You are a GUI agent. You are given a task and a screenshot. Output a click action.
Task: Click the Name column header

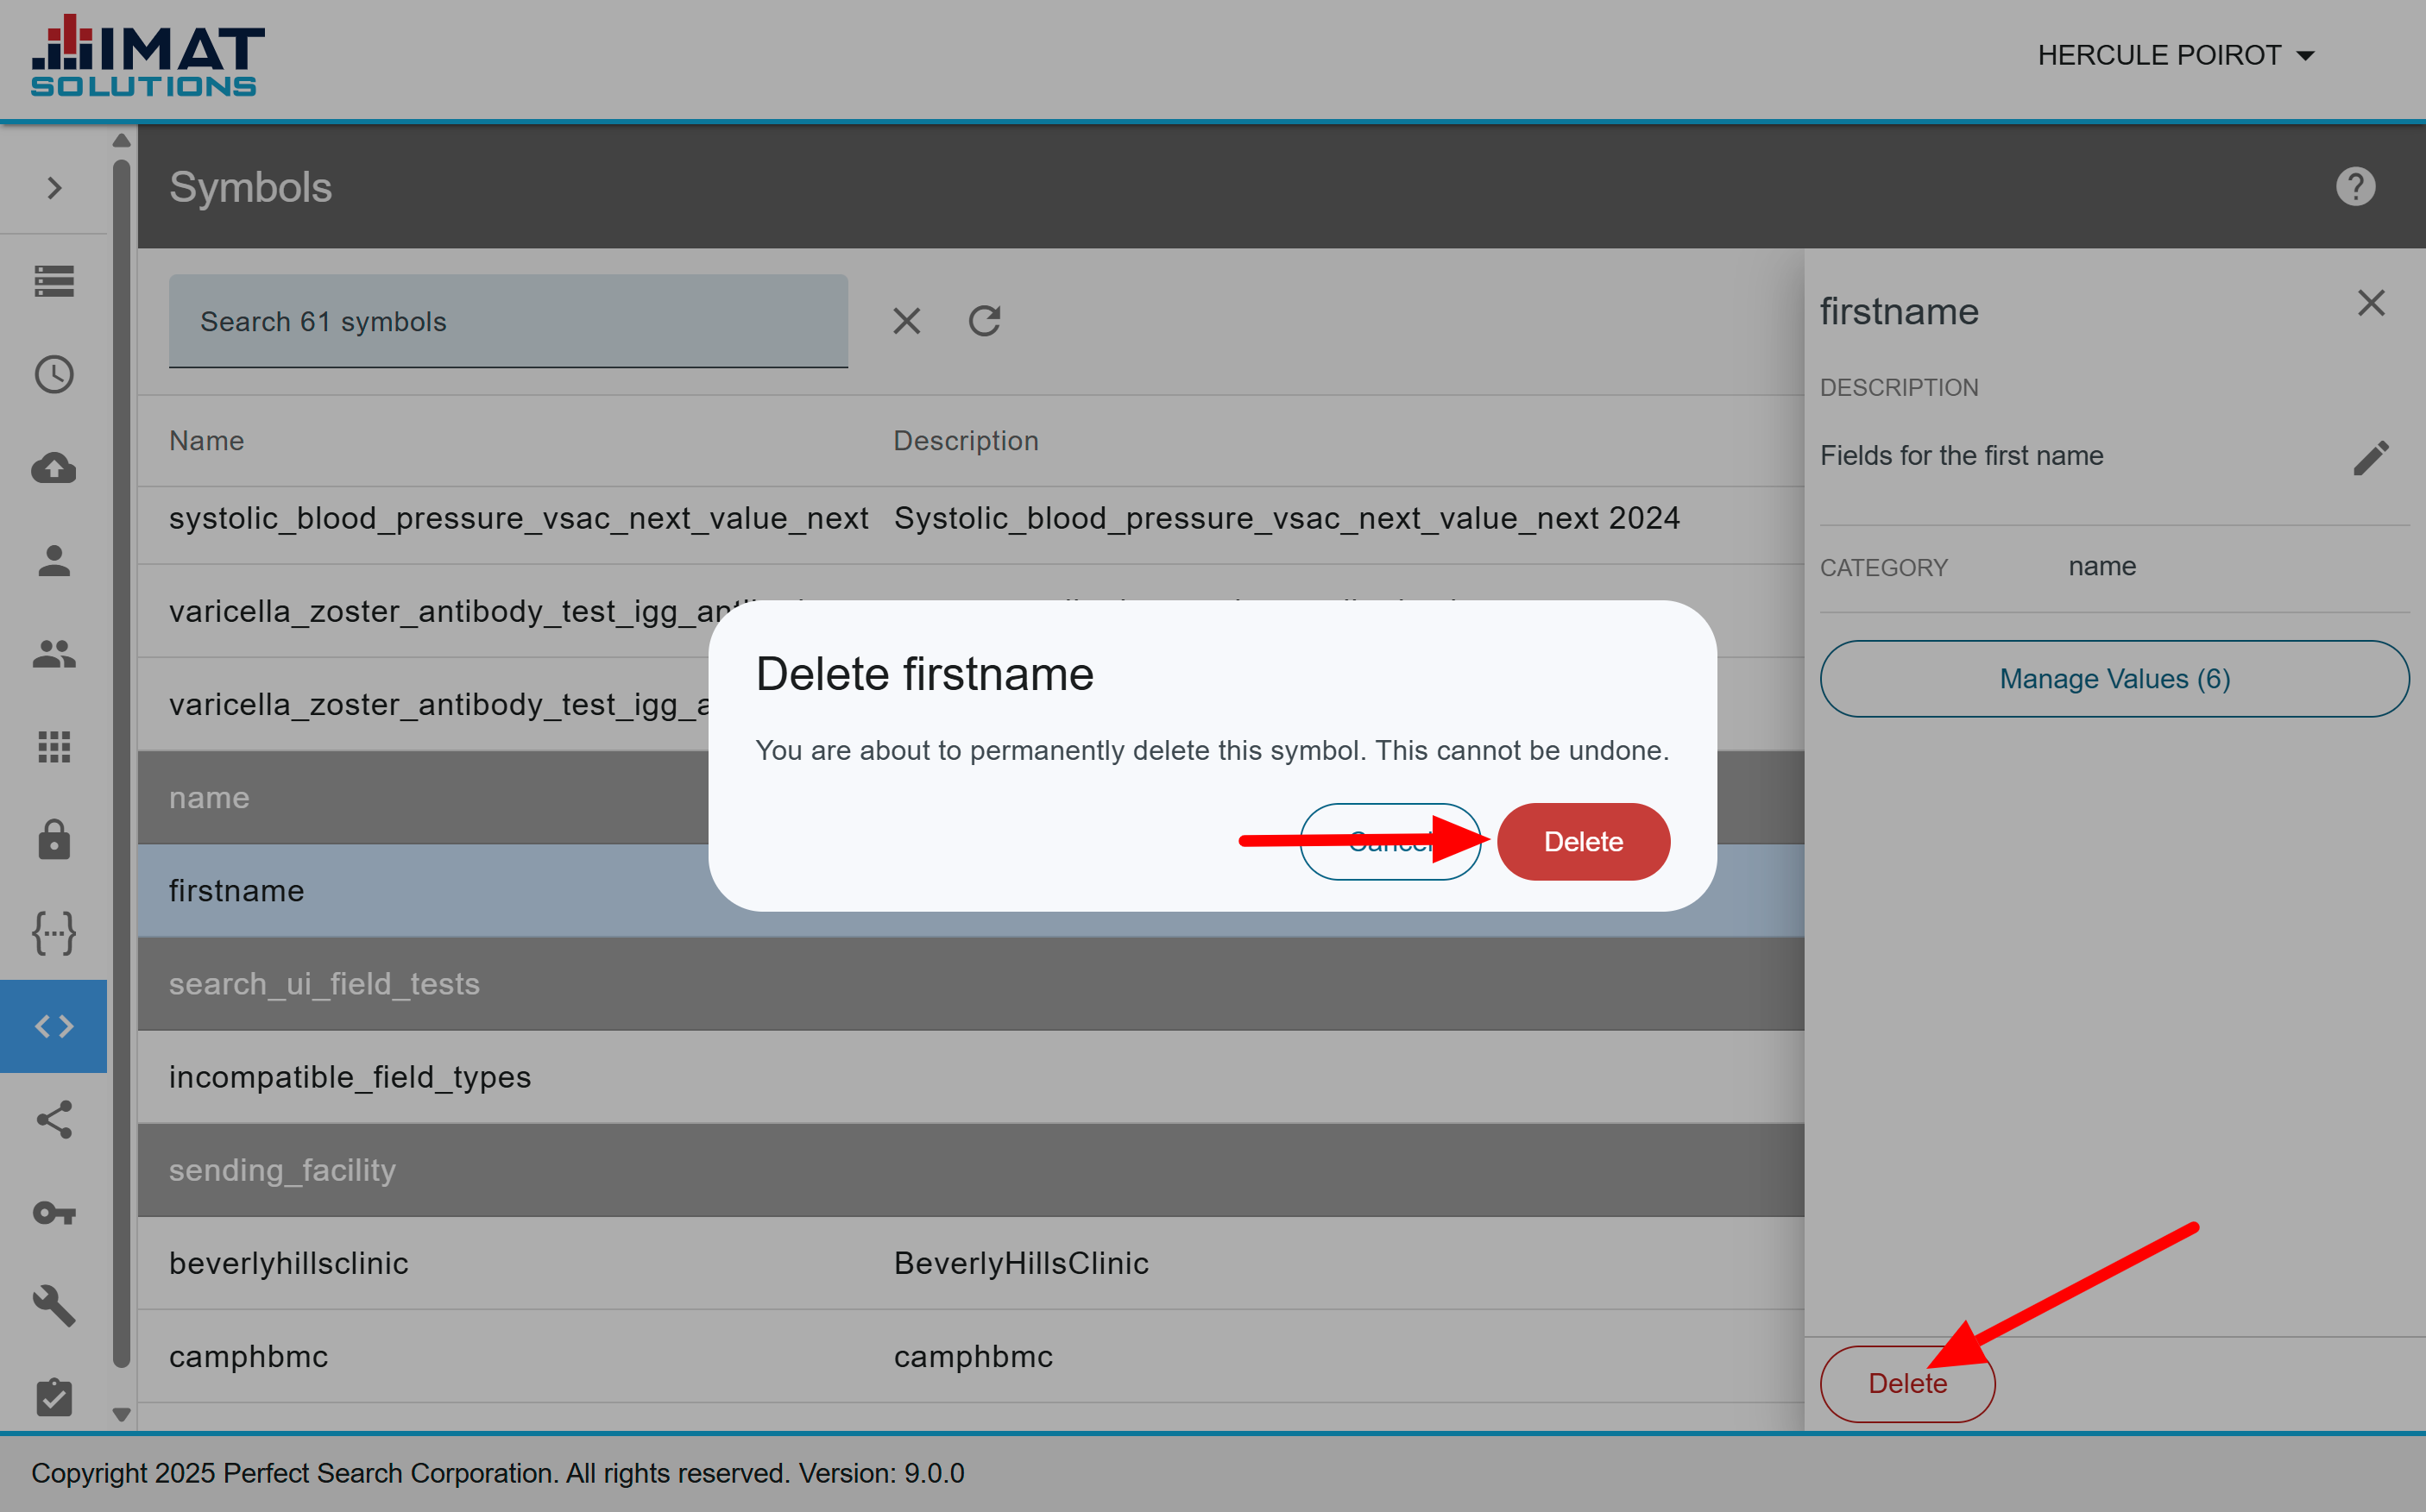pos(206,441)
